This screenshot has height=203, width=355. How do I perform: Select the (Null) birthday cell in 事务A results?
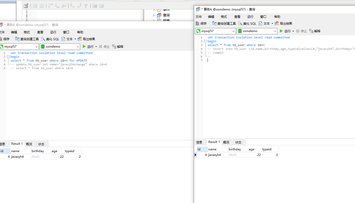click(x=238, y=155)
